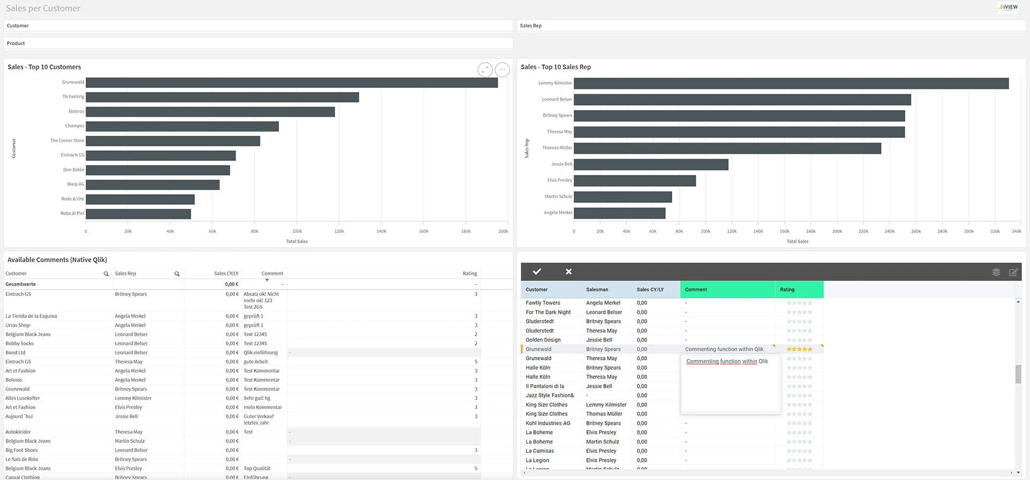Search the Customer column in comments table

click(106, 274)
